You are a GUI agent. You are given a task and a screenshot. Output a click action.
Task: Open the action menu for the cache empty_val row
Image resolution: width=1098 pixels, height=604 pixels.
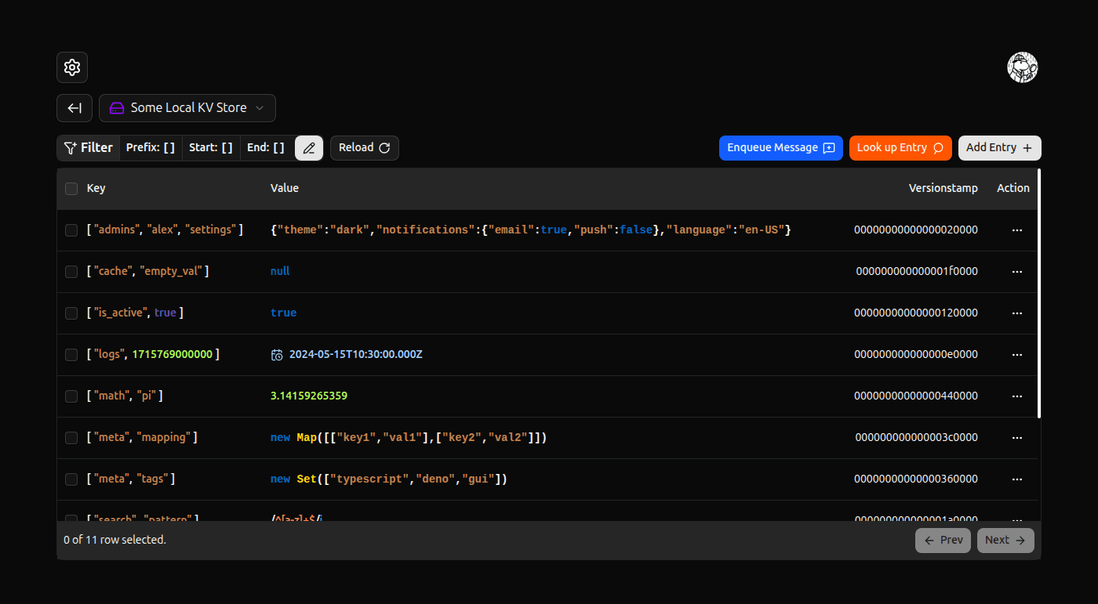pos(1017,271)
